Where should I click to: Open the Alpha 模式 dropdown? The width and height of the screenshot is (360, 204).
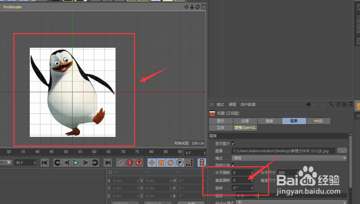pos(292,202)
